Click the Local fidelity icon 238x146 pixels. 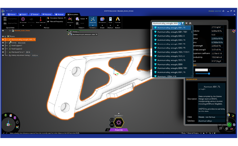click(x=77, y=24)
